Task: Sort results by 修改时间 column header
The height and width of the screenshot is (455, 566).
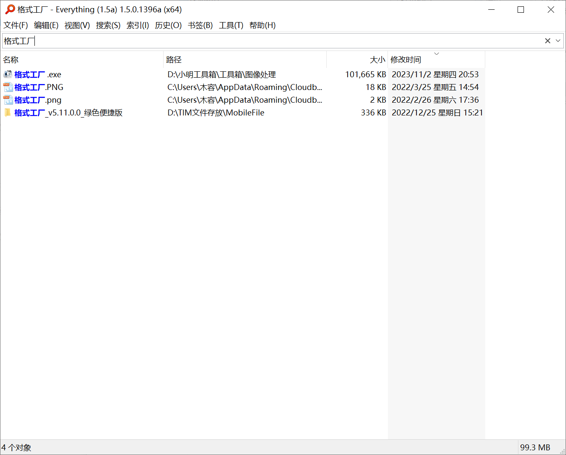Action: click(x=436, y=60)
